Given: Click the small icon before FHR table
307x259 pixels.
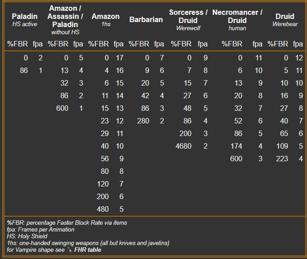Looking at the screenshot, I should click(x=69, y=250).
